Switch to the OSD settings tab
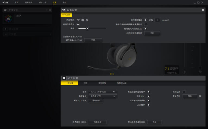This screenshot has height=129, width=208. tap(86, 83)
